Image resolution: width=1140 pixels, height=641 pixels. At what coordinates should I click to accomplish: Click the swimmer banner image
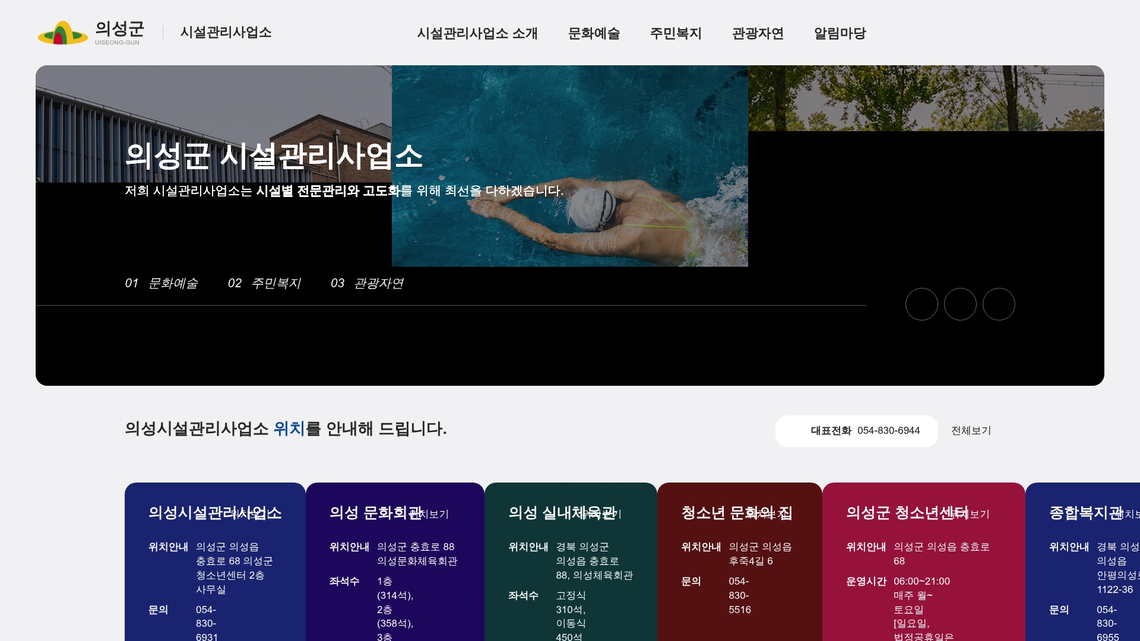(x=570, y=166)
